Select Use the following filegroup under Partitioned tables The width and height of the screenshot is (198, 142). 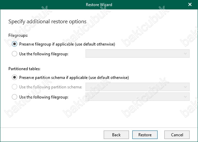coord(14,97)
